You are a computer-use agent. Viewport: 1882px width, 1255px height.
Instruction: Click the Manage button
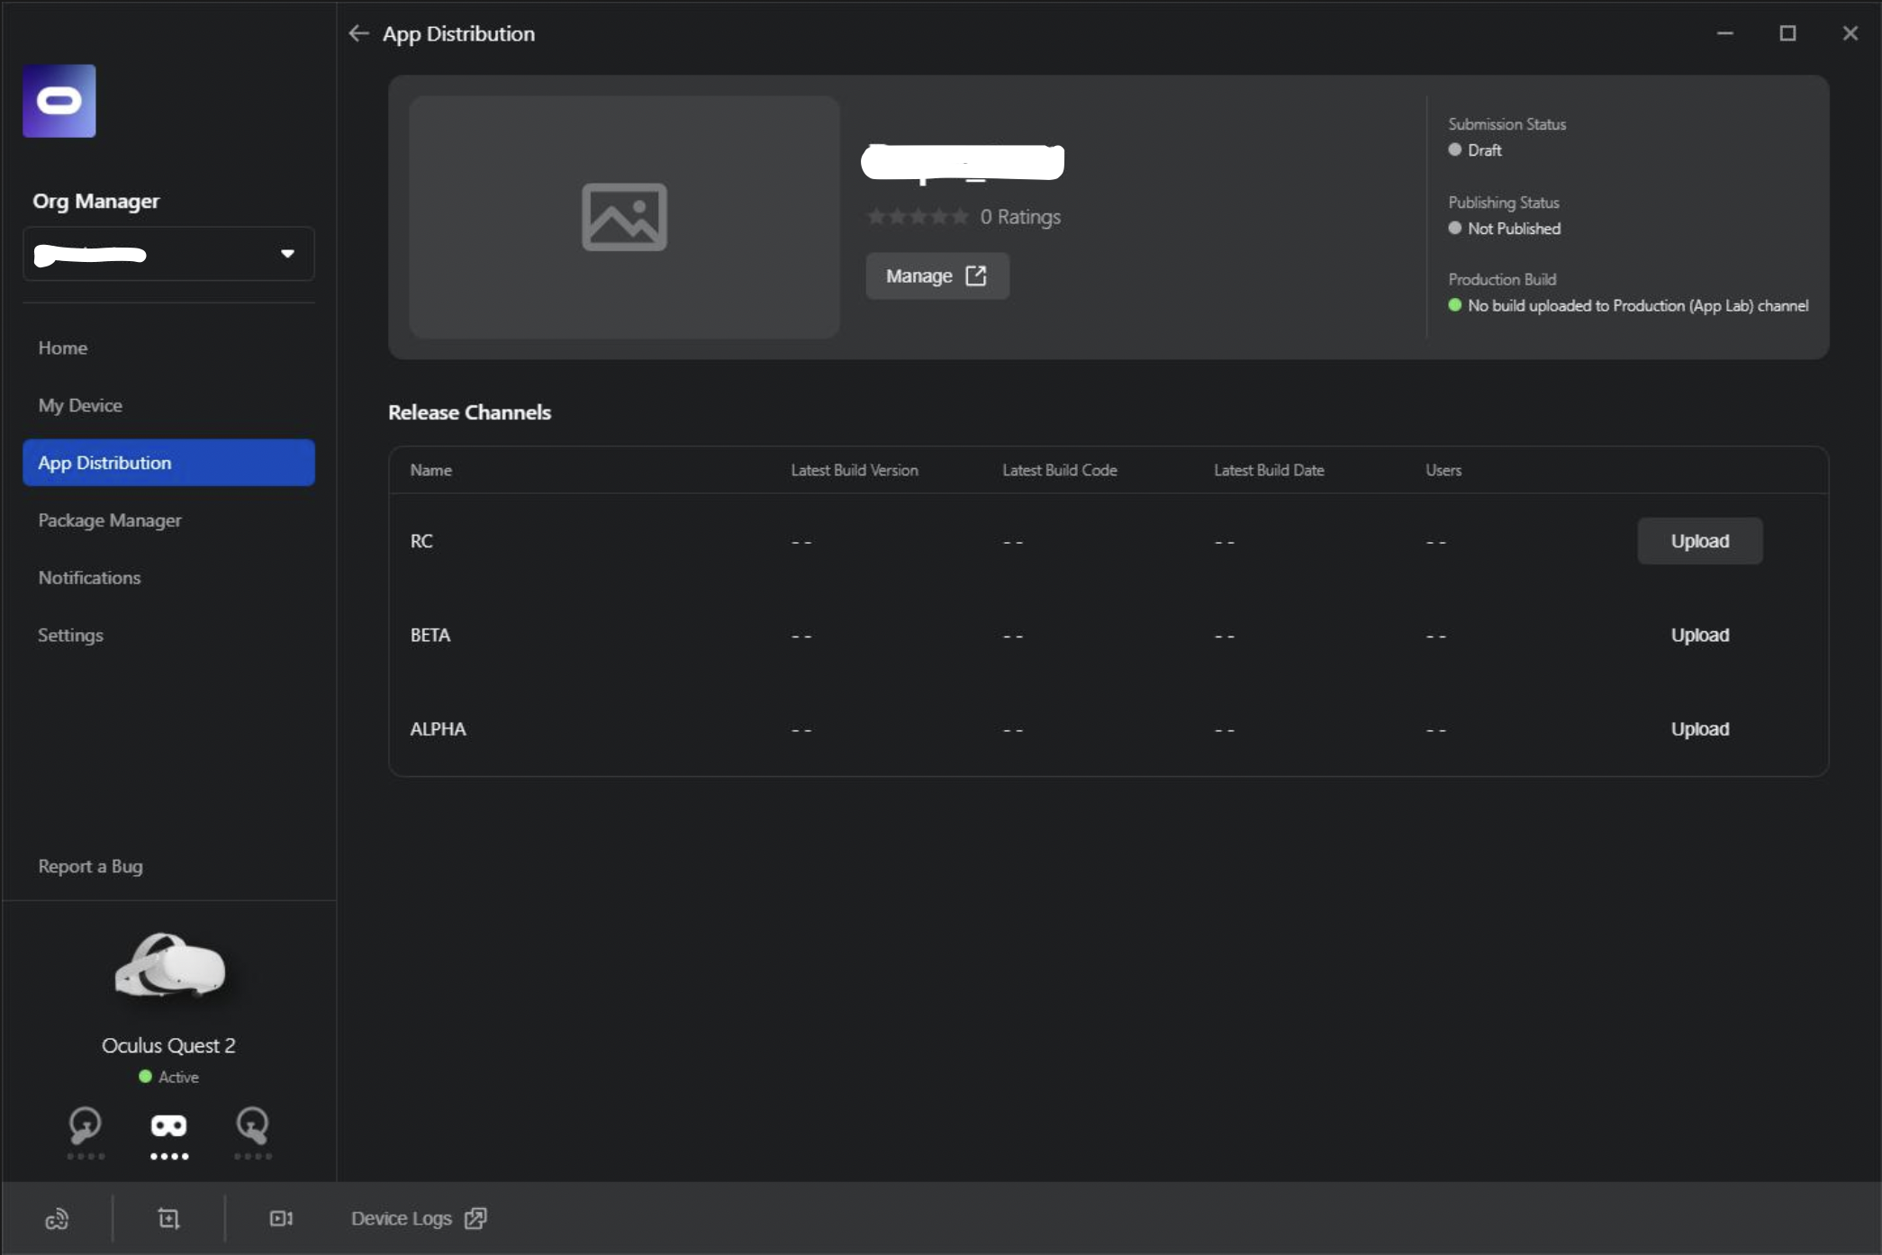pyautogui.click(x=936, y=275)
